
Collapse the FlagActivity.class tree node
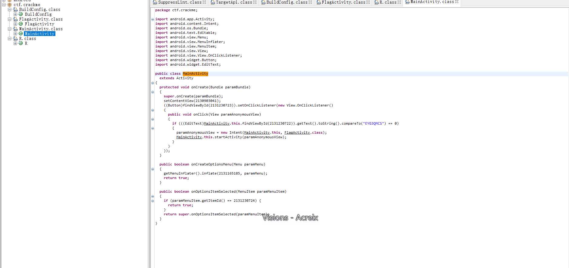[10, 19]
